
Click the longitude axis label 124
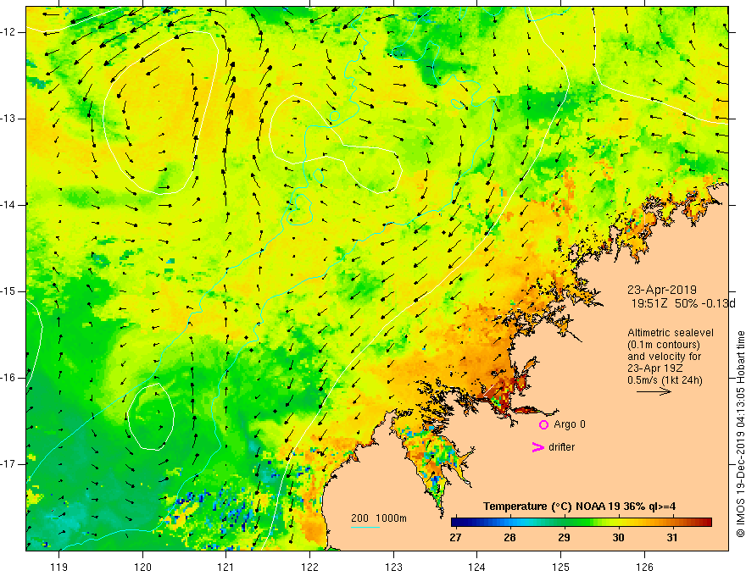(477, 567)
